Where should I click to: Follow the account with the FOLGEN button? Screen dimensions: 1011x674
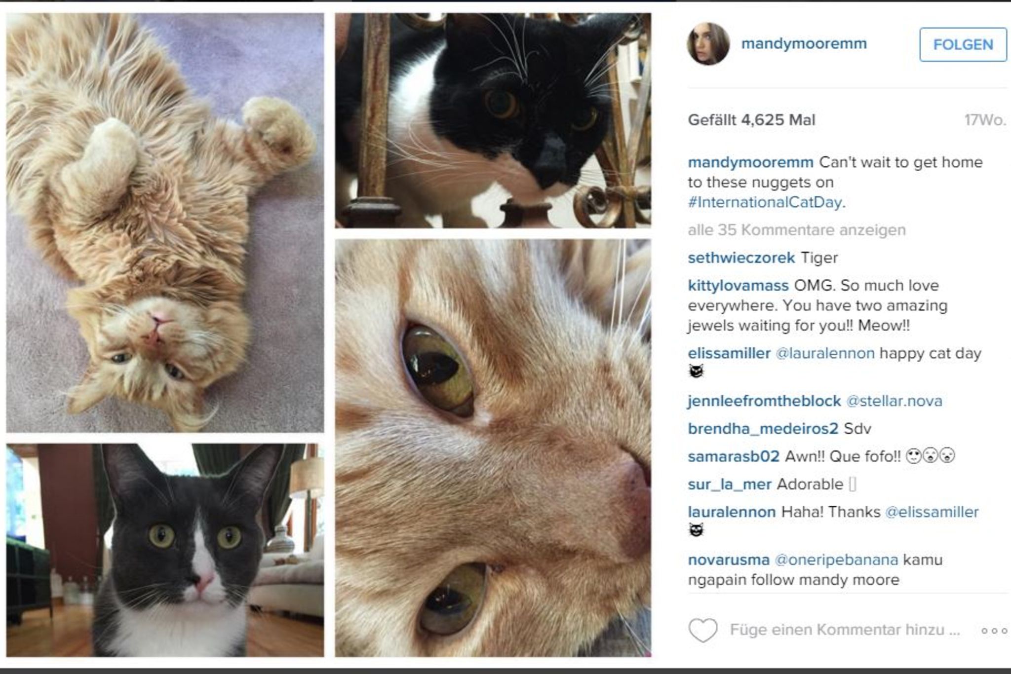pos(963,45)
